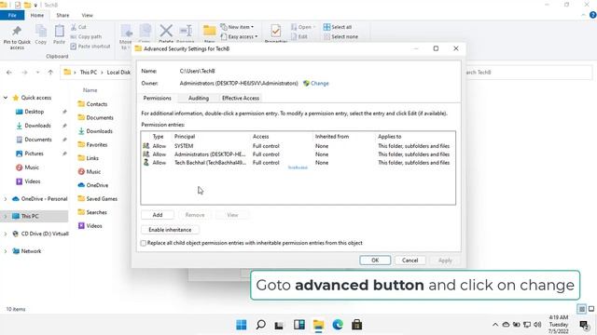Screen dimensions: 597x335
Task: Open Microsoft Store from taskbar
Action: 356,325
